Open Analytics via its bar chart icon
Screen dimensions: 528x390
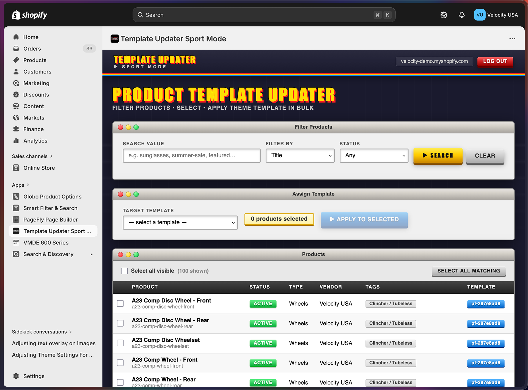16,141
